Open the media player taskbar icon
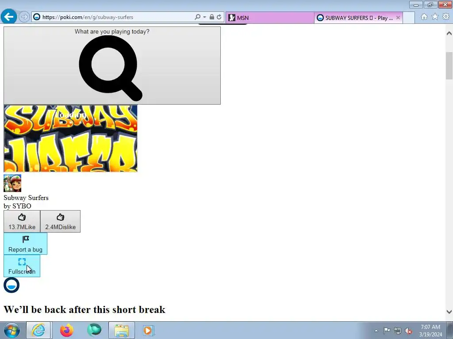This screenshot has height=339, width=453. (149, 330)
